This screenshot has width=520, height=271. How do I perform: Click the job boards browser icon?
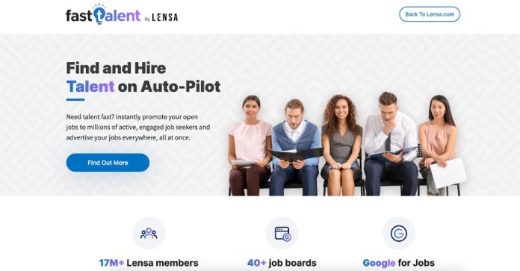(x=282, y=233)
